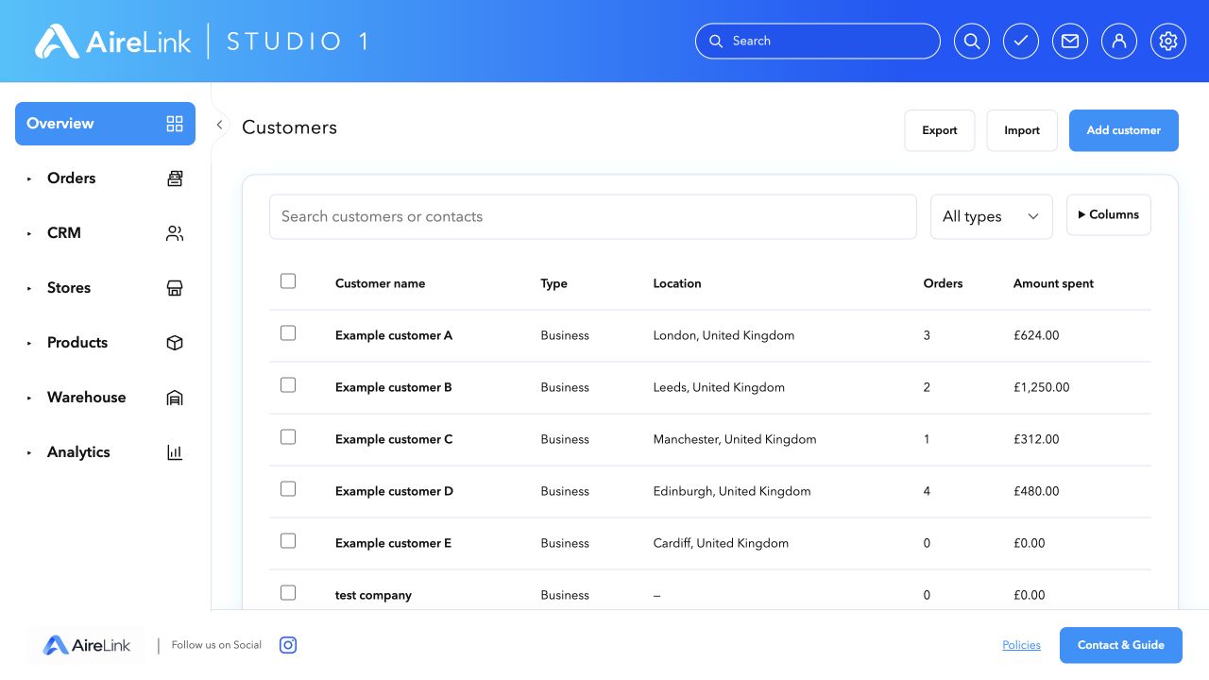Expand the Products menu arrow
The width and height of the screenshot is (1209, 680).
point(29,343)
